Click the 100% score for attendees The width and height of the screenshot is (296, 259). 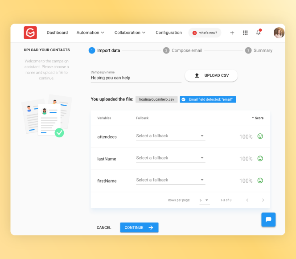pos(246,137)
